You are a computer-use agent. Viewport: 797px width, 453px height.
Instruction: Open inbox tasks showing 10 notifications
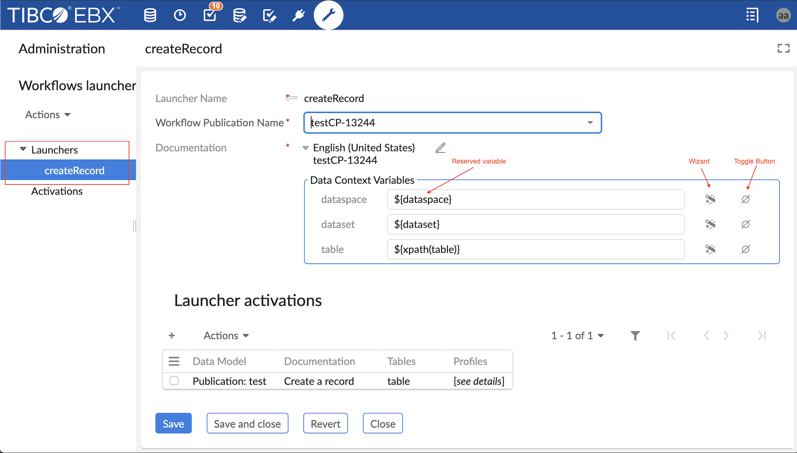tap(210, 16)
